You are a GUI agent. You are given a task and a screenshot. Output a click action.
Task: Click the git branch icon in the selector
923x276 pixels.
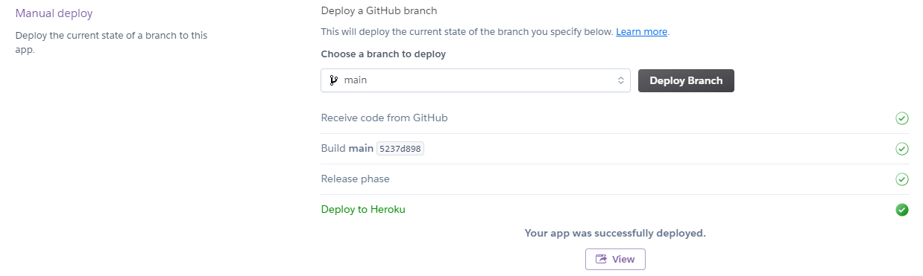pos(333,80)
